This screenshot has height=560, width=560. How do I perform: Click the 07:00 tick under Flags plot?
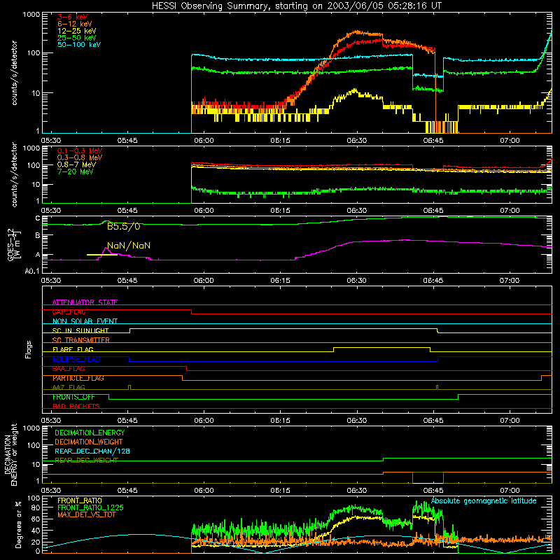pos(510,421)
